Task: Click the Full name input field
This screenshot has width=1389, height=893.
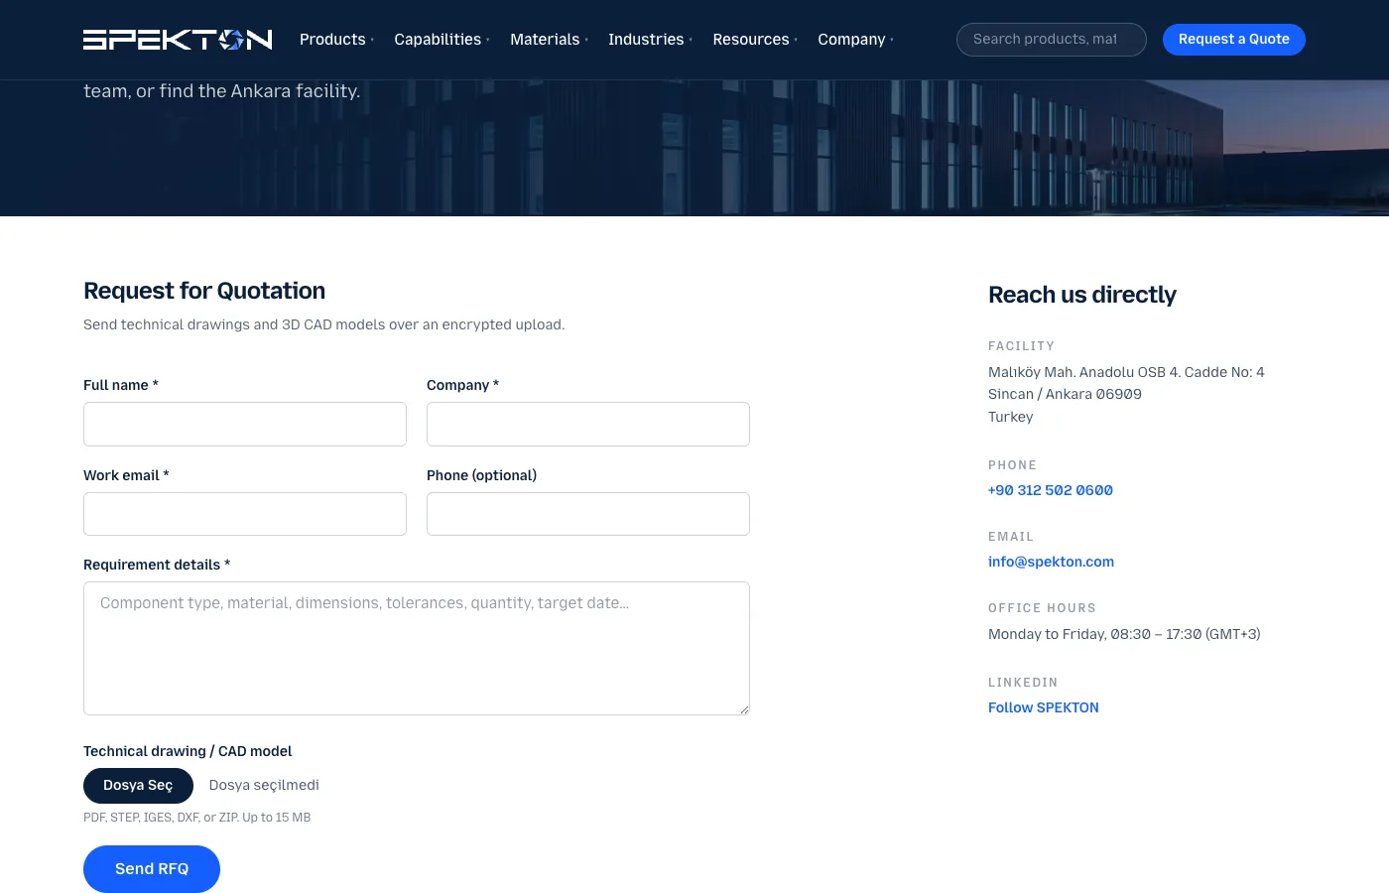Action: point(245,424)
